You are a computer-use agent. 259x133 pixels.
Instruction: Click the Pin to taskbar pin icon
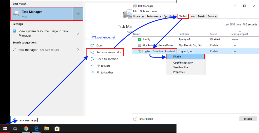coord(92,72)
